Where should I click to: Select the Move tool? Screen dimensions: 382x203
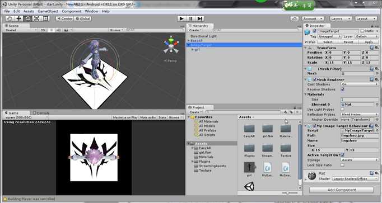tap(18, 18)
